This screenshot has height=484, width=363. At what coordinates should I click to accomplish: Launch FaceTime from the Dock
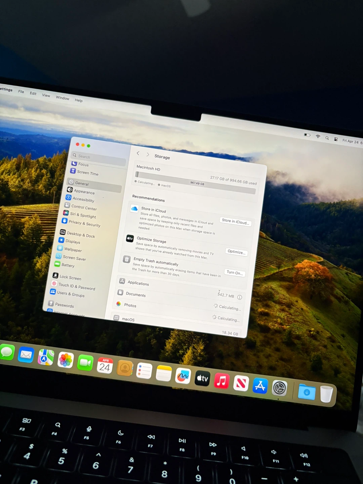point(85,363)
